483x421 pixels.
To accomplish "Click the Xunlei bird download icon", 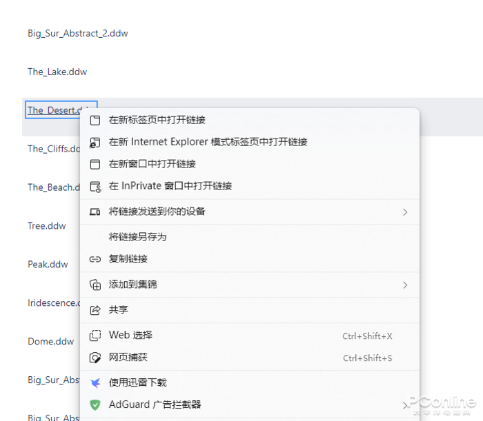I will [x=95, y=383].
